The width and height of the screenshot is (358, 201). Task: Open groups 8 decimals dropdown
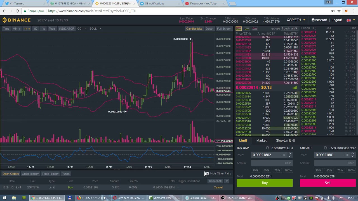[289, 28]
